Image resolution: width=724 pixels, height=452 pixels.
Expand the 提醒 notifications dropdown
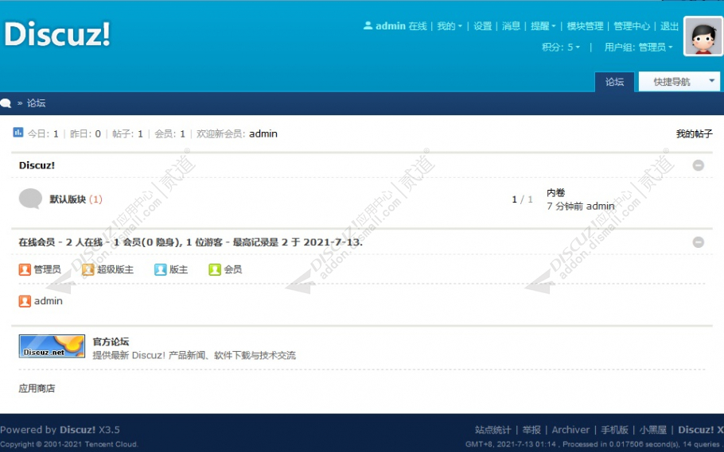(x=543, y=26)
